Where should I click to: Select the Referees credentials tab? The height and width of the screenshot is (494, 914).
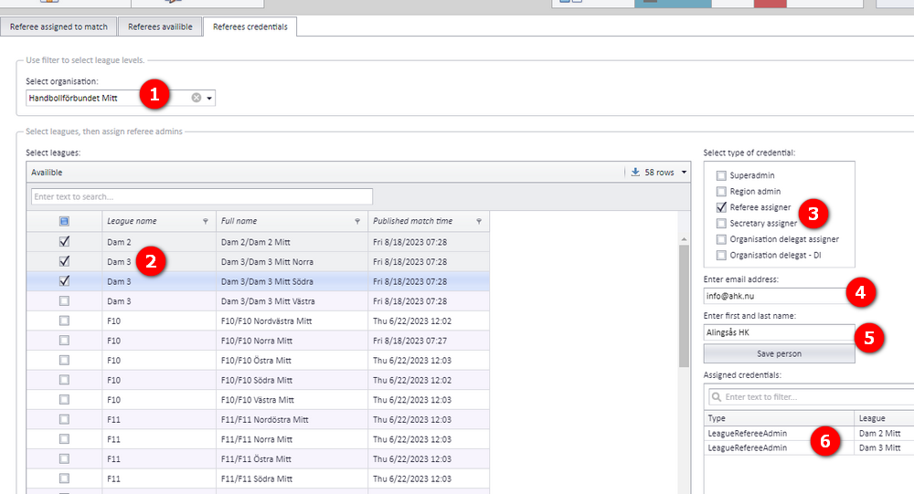coord(250,26)
